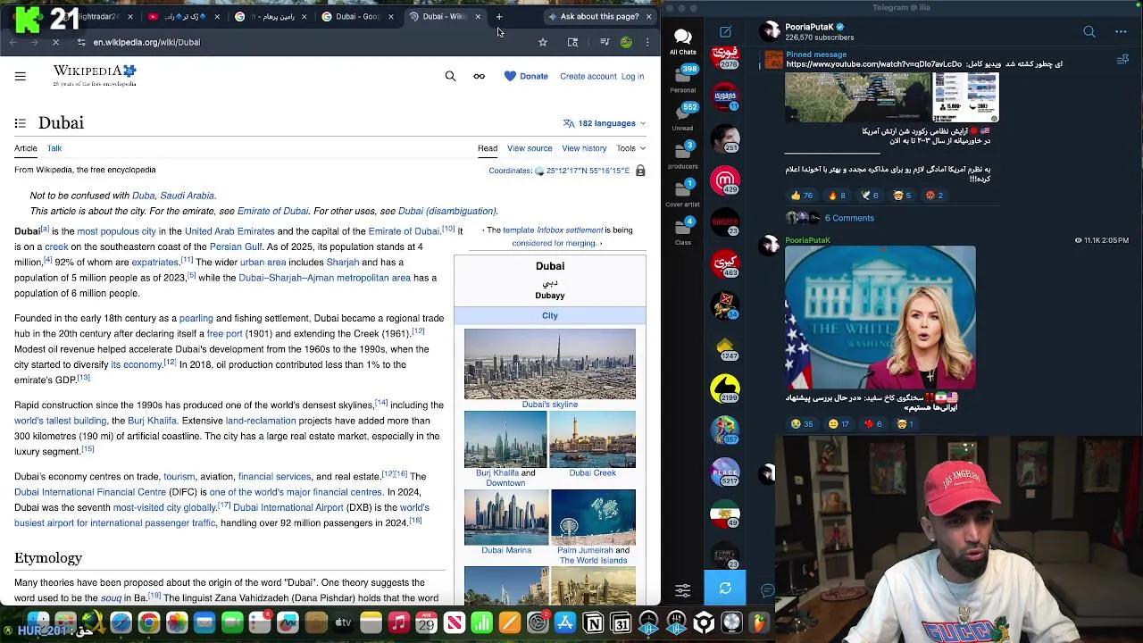Click the Chrome profile avatar icon
1143x643 pixels.
click(626, 42)
